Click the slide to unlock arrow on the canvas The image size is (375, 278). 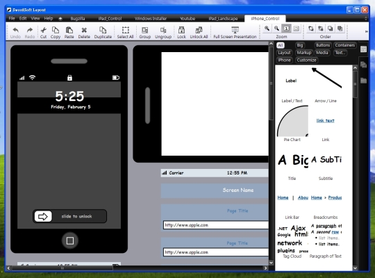pyautogui.click(x=43, y=216)
